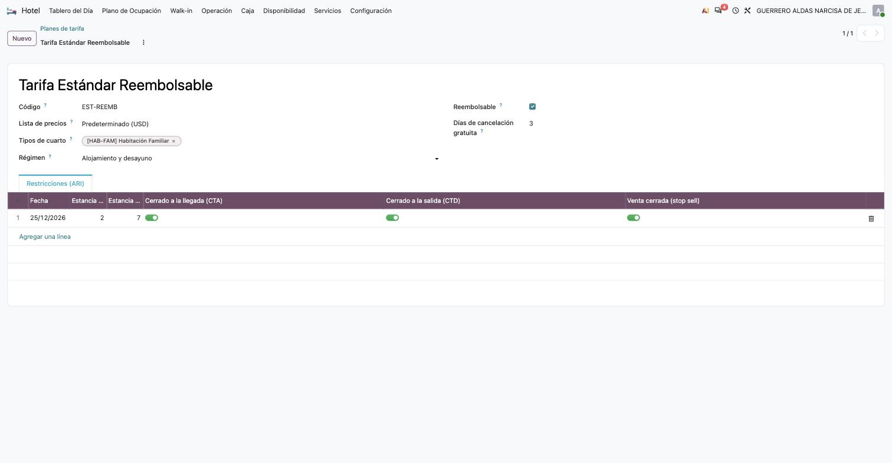
Task: Open the GUERRERO ALDAS NARCISA user menu
Action: coord(811,11)
